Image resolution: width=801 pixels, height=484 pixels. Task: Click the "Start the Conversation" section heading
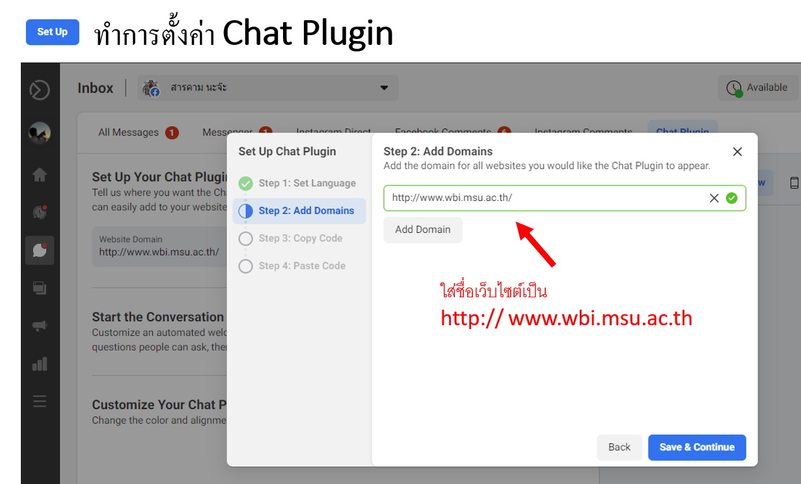coord(158,317)
